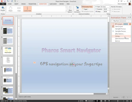The width and height of the screenshot is (132, 102).
Task: Click the Play From button
Action: [115, 21]
